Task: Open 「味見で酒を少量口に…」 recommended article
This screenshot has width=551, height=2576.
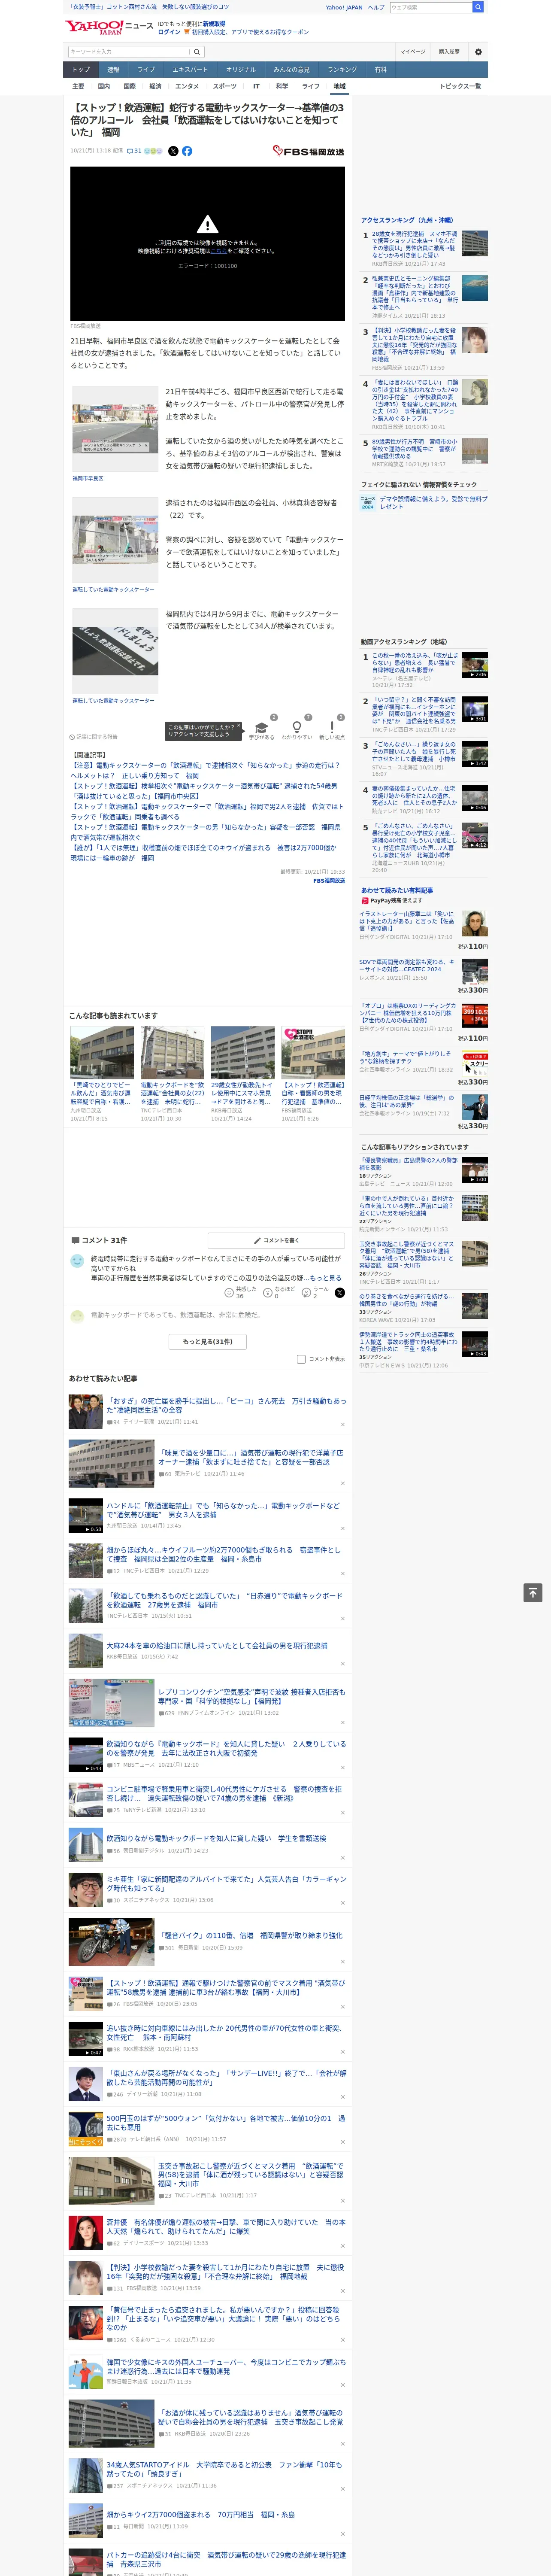Action: (250, 1457)
